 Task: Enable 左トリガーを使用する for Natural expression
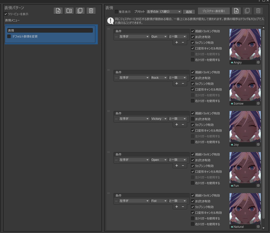(192, 219)
